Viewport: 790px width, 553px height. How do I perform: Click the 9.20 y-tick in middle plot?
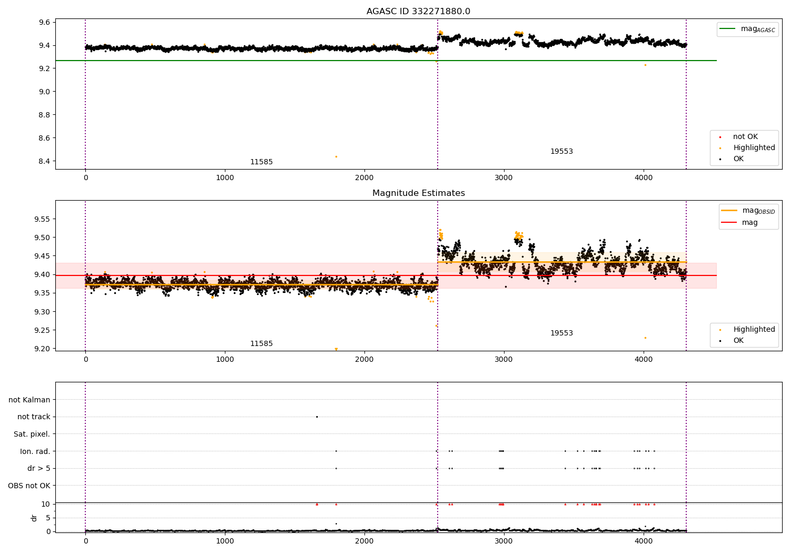[42, 349]
